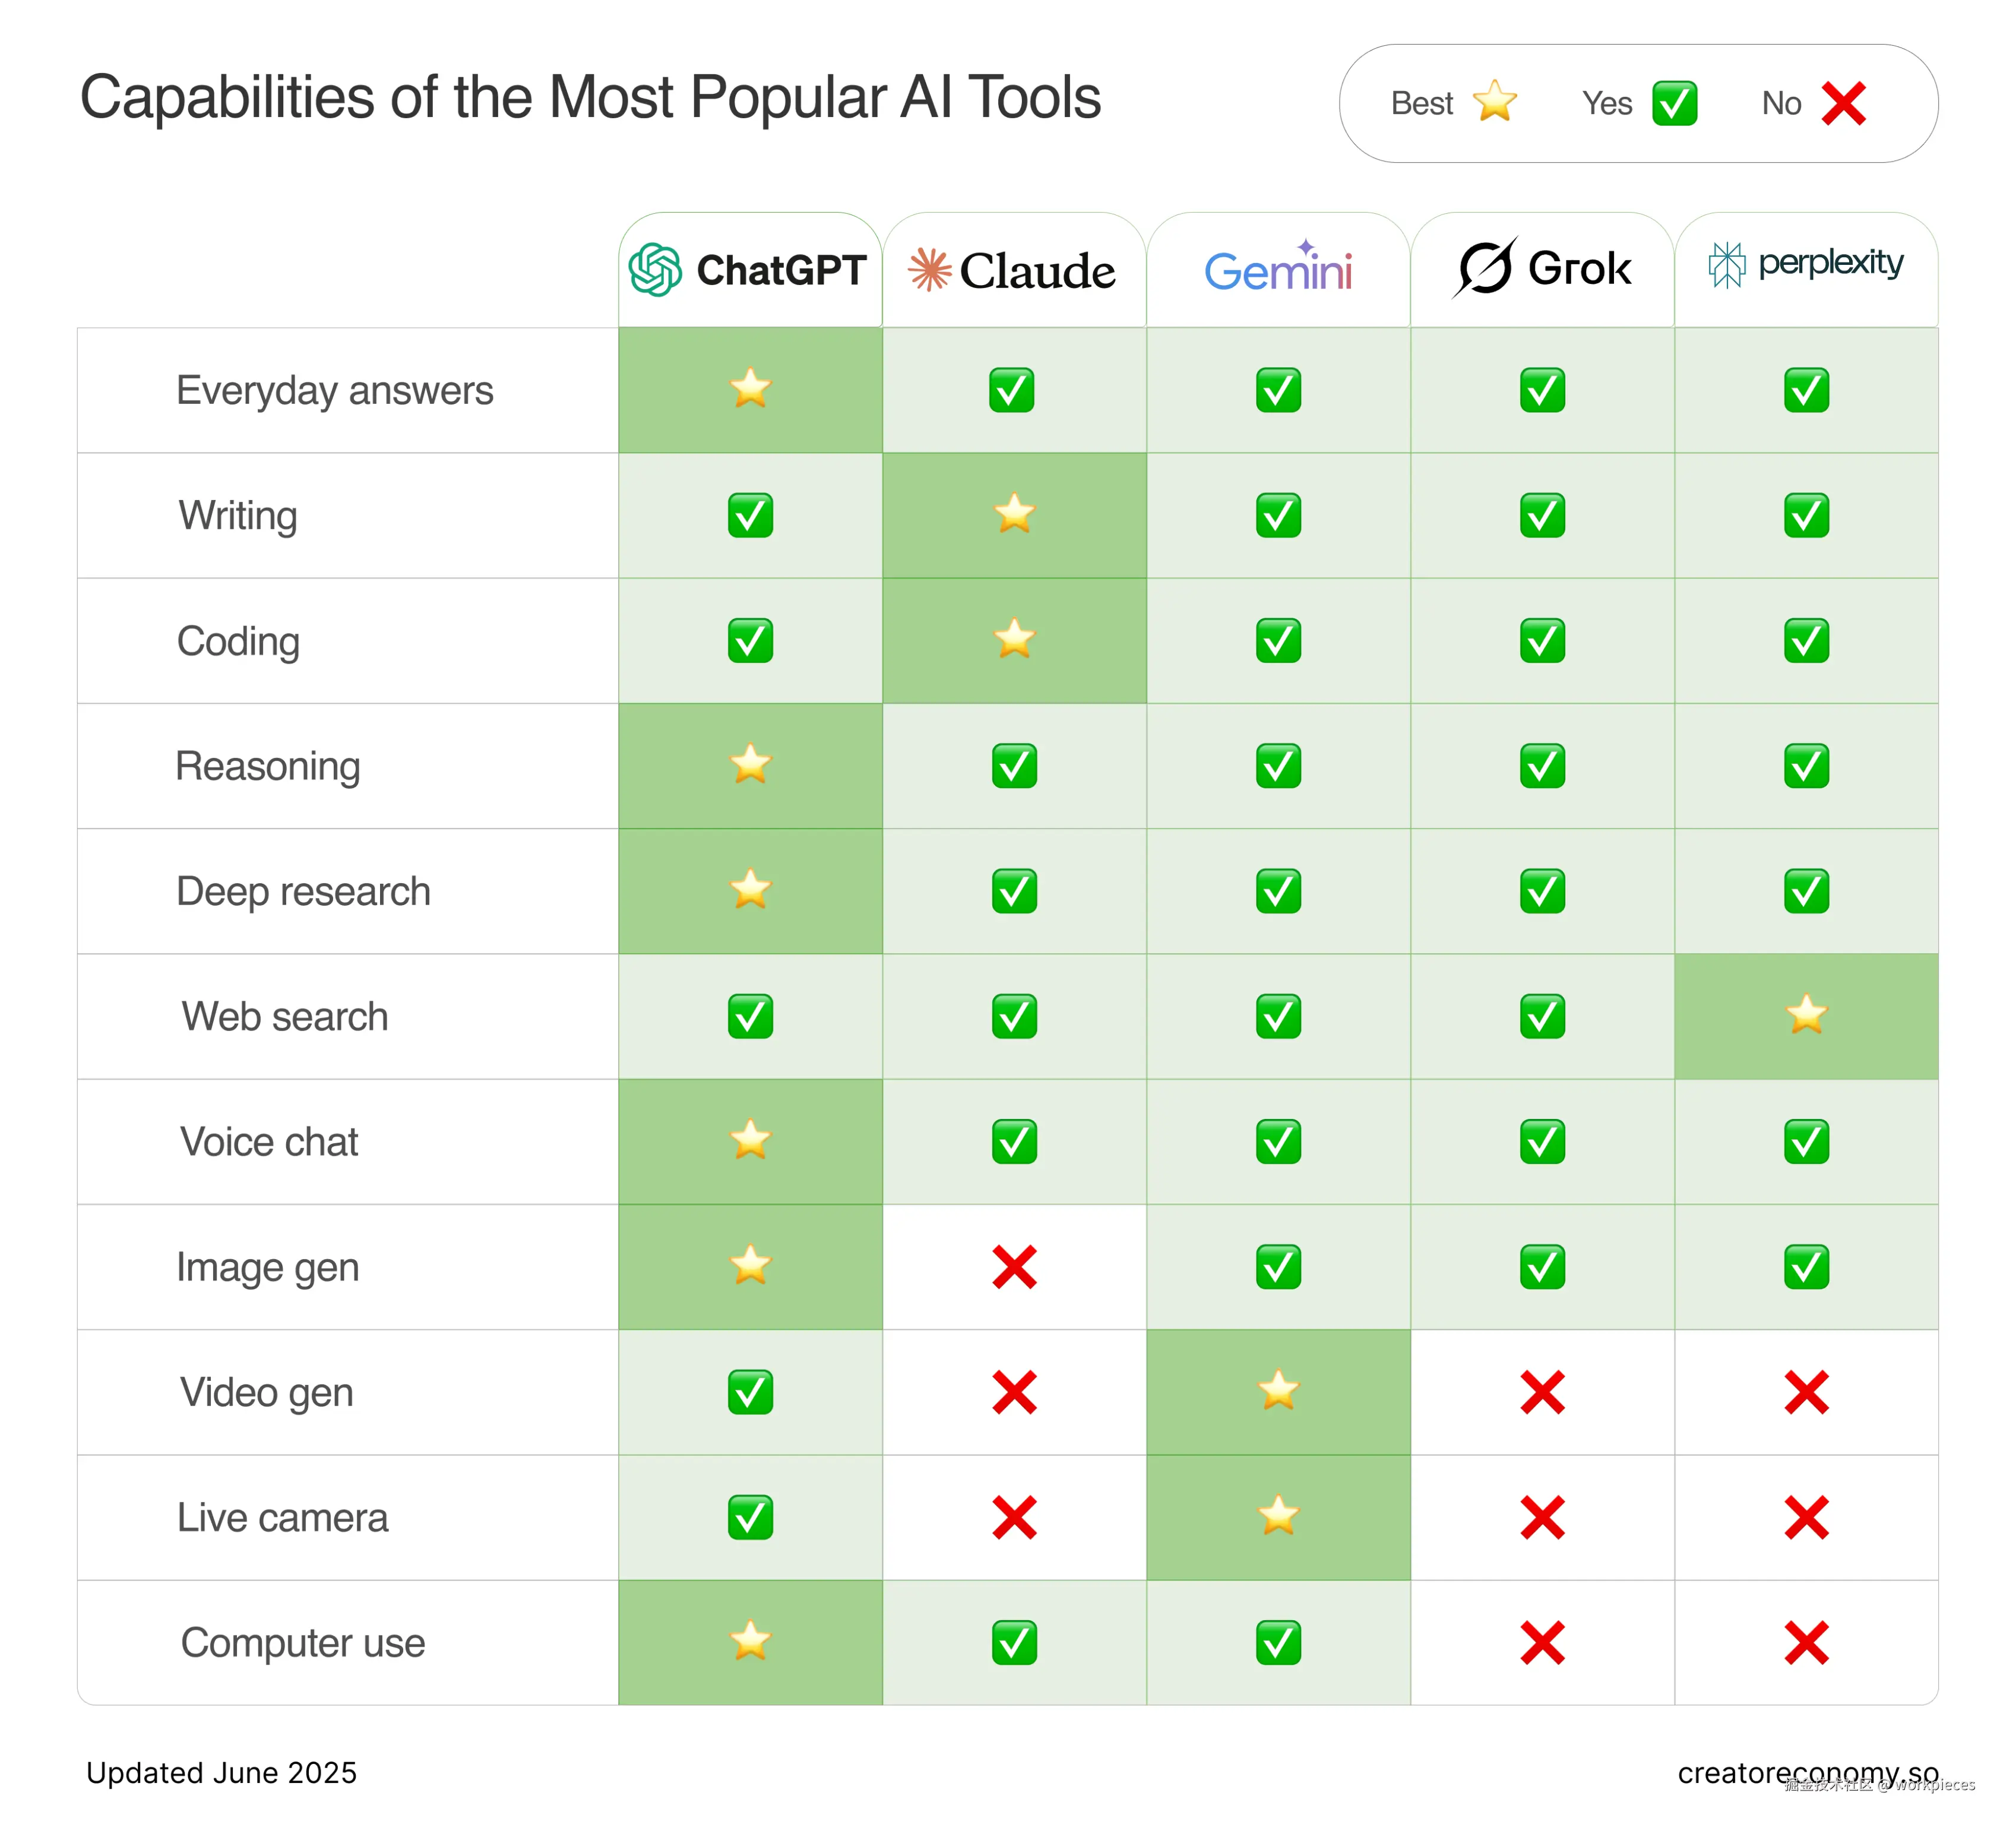Click the Deep research row label
The width and height of the screenshot is (2016, 1834).
(x=303, y=891)
